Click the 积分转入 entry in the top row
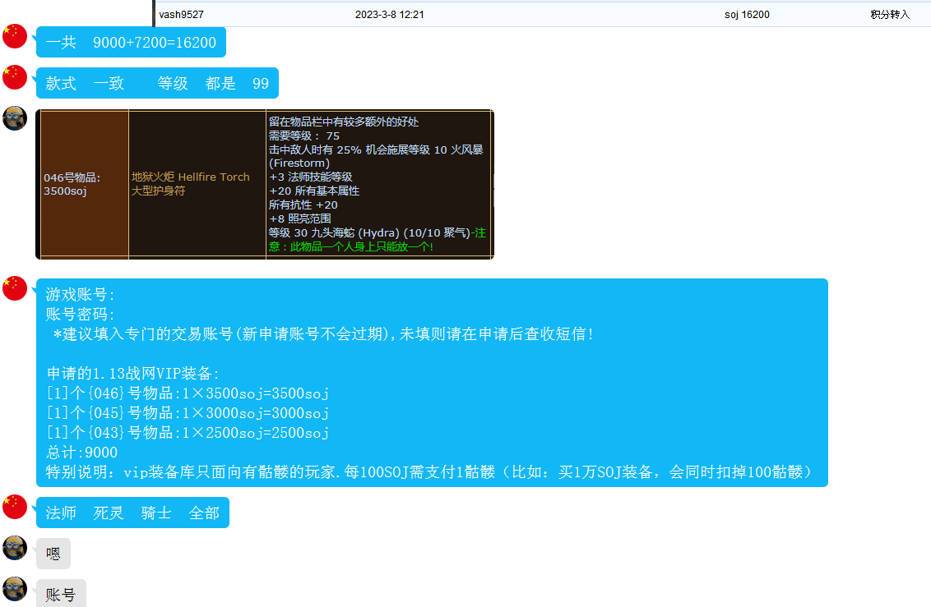Screen dimensions: 931x607 [890, 15]
